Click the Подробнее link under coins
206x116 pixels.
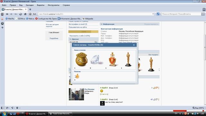tap(54, 38)
